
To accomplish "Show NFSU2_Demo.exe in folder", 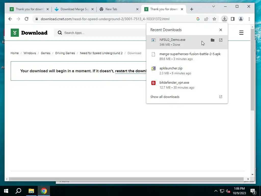I will tap(212, 40).
